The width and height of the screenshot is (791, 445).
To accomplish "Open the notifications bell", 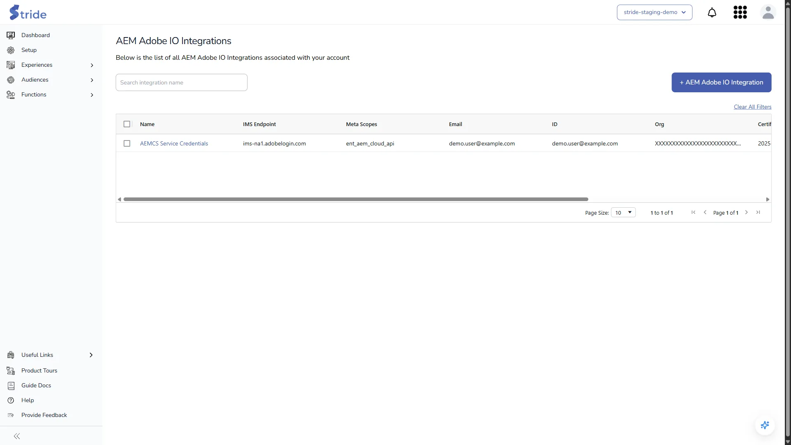I will 712,12.
